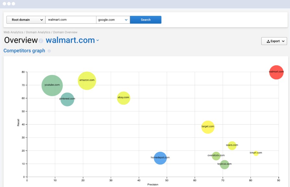290x187 pixels.
Task: Select the blue homedepot.com bubble
Action: (160, 158)
